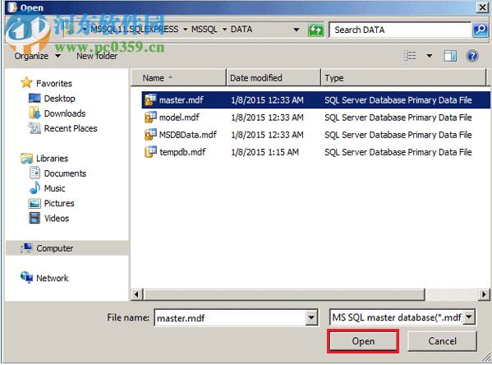Click MSSQL11.SQLEXPRESS breadcrumb segment
This screenshot has height=365, width=492.
[x=135, y=30]
